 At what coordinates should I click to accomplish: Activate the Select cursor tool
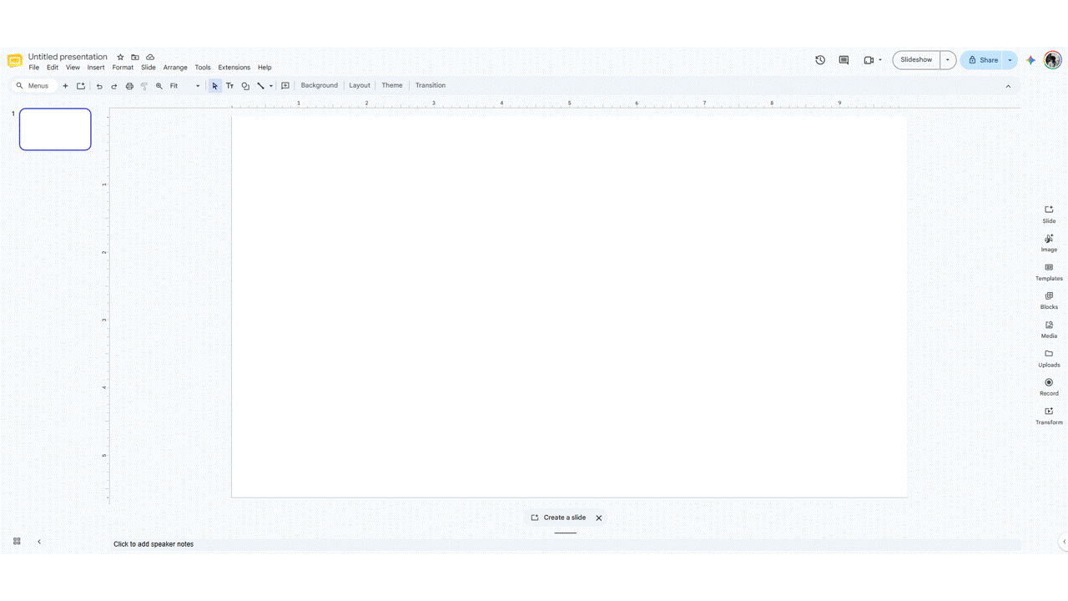[214, 86]
